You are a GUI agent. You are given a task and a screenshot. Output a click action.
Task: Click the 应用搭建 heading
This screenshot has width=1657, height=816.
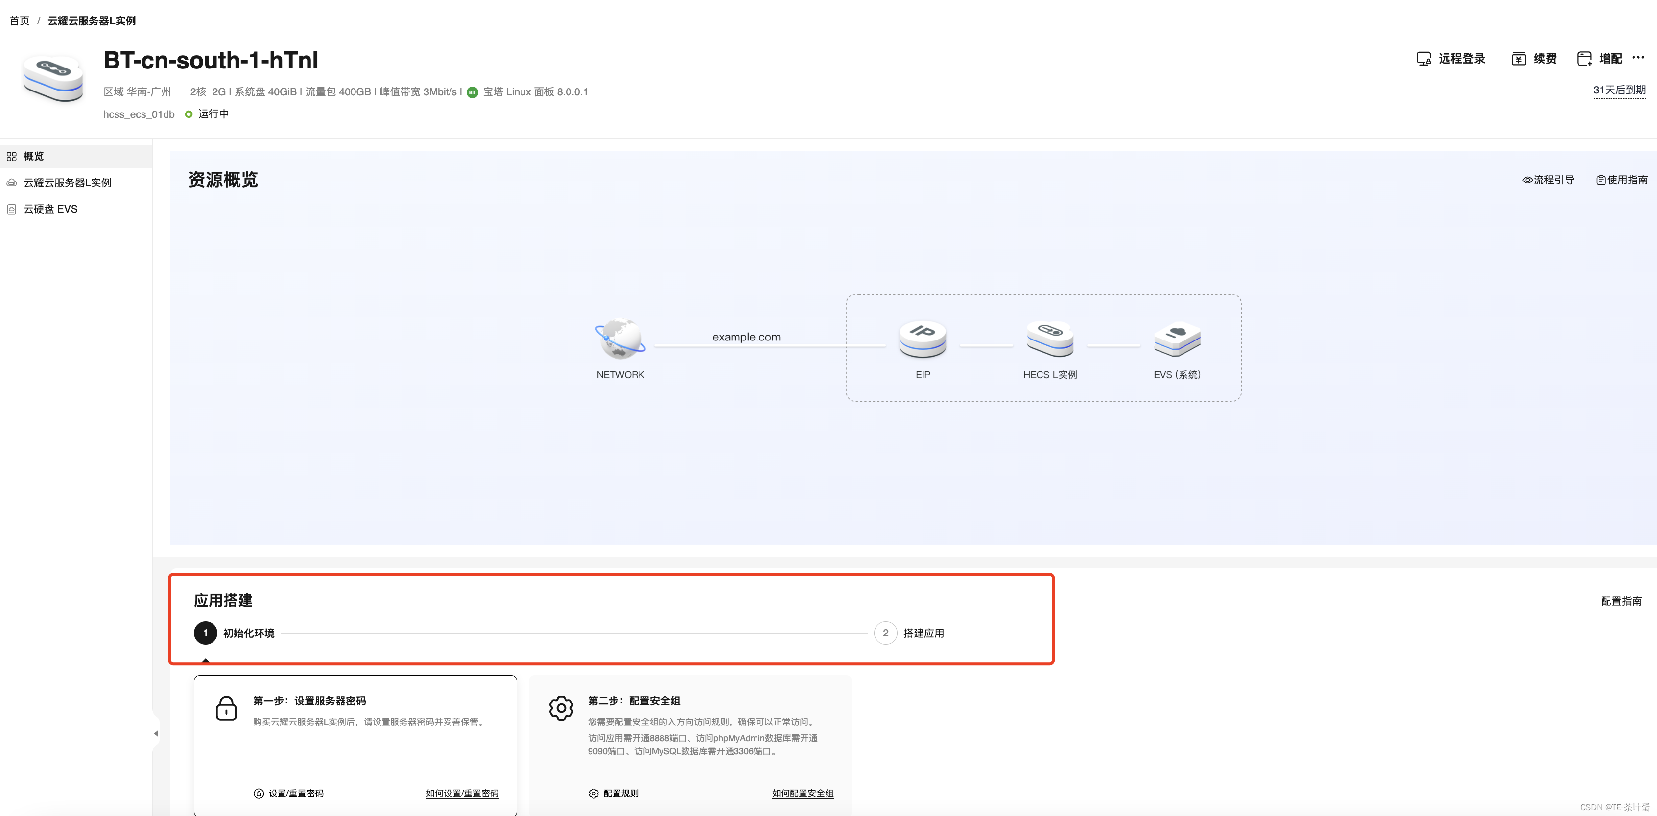223,600
